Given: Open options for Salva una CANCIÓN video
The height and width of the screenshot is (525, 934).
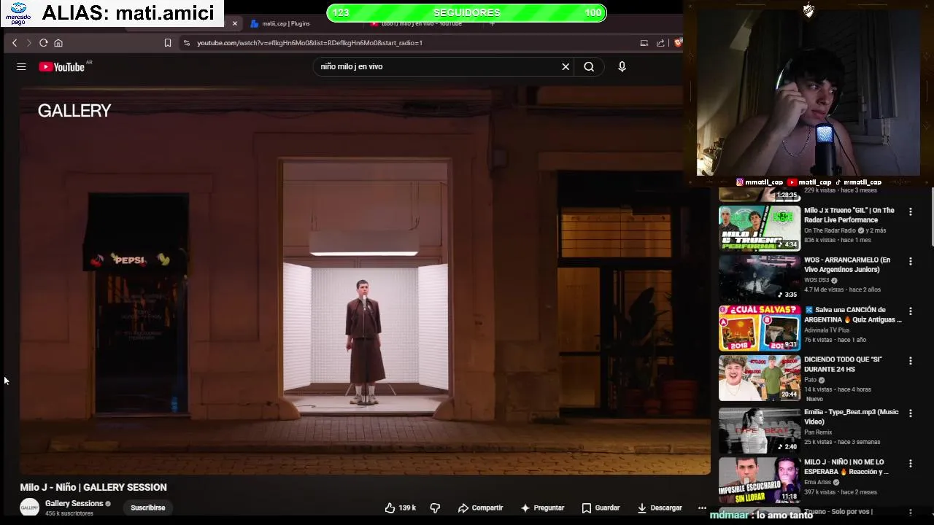Looking at the screenshot, I should (910, 311).
